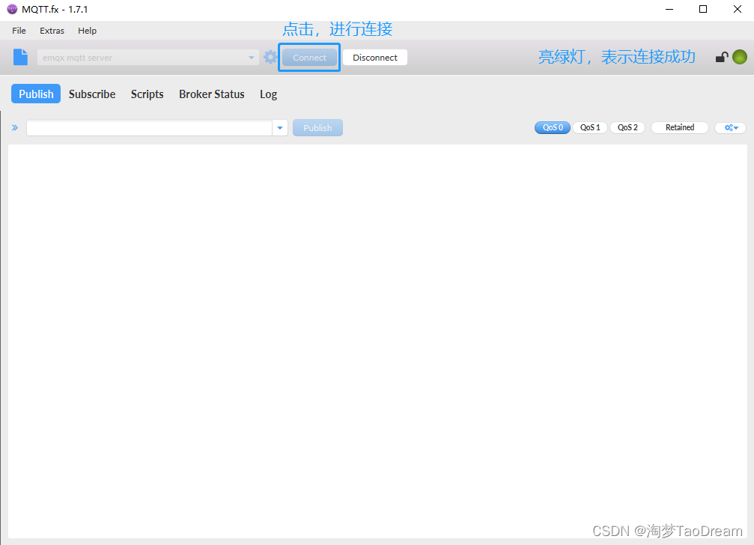Select QoS 2 level
The width and height of the screenshot is (754, 545).
click(627, 128)
